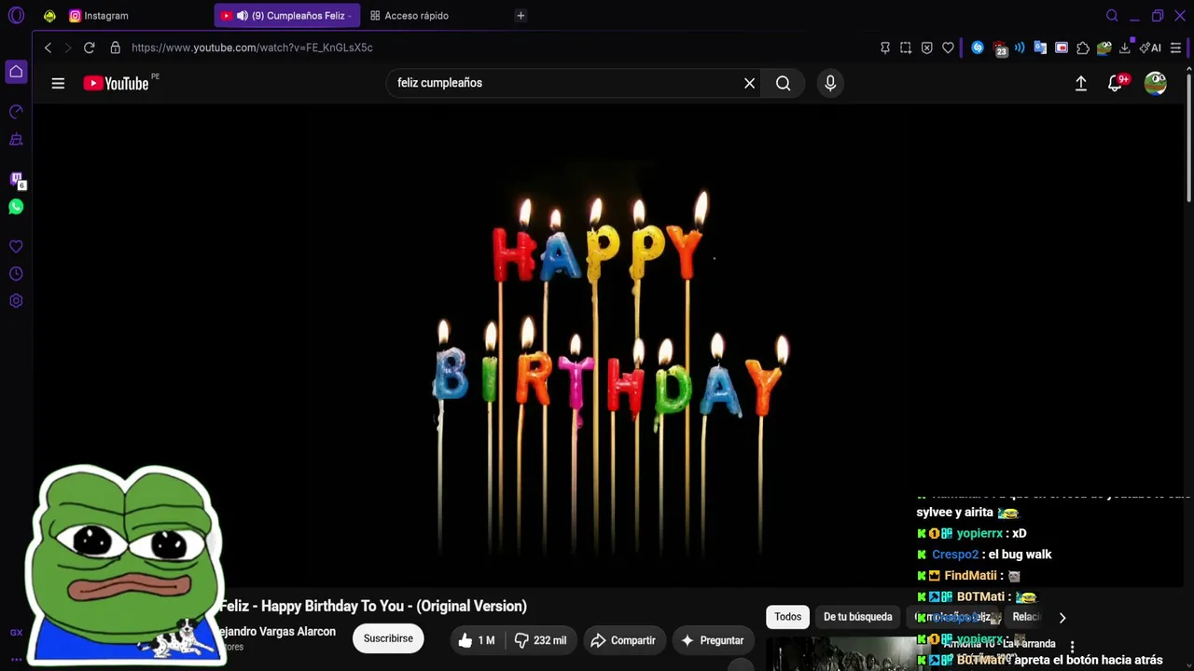Open the Pepe frog toolbar extension

(1104, 48)
